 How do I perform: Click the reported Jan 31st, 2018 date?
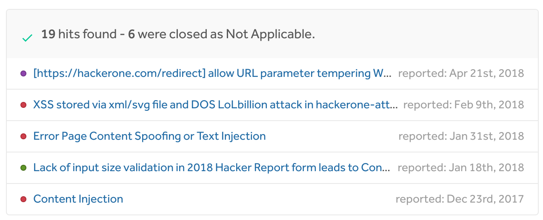click(x=461, y=136)
